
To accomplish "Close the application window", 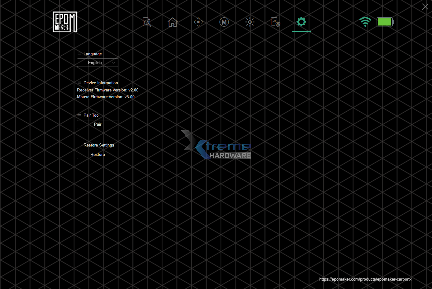I will tap(425, 6).
